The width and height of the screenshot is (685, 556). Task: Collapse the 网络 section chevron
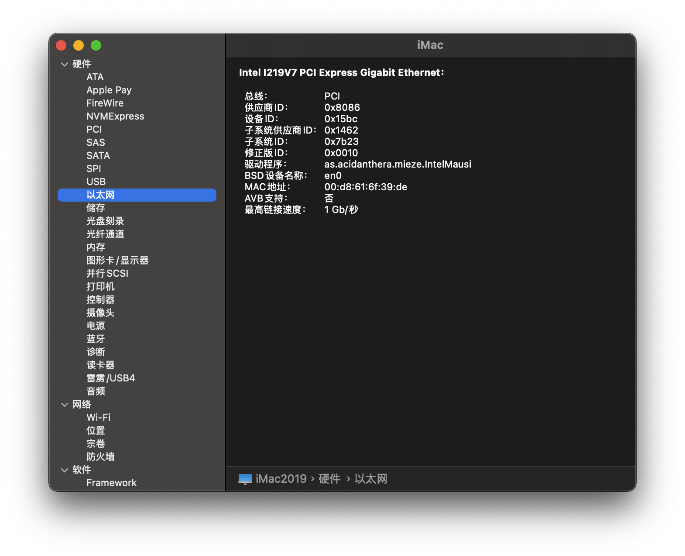[x=65, y=405]
